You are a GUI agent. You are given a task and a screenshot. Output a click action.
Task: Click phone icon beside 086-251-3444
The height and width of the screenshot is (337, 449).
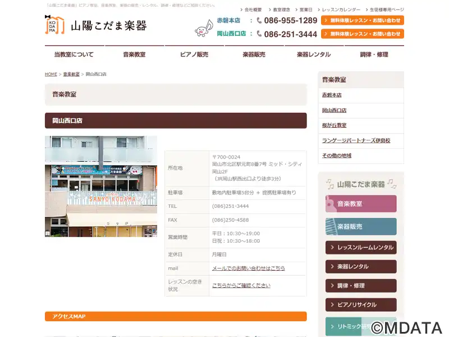point(259,34)
